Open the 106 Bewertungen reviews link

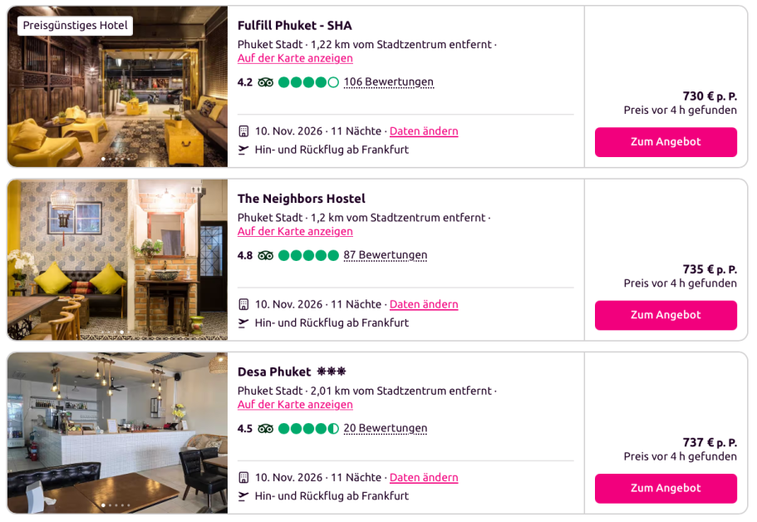[389, 82]
